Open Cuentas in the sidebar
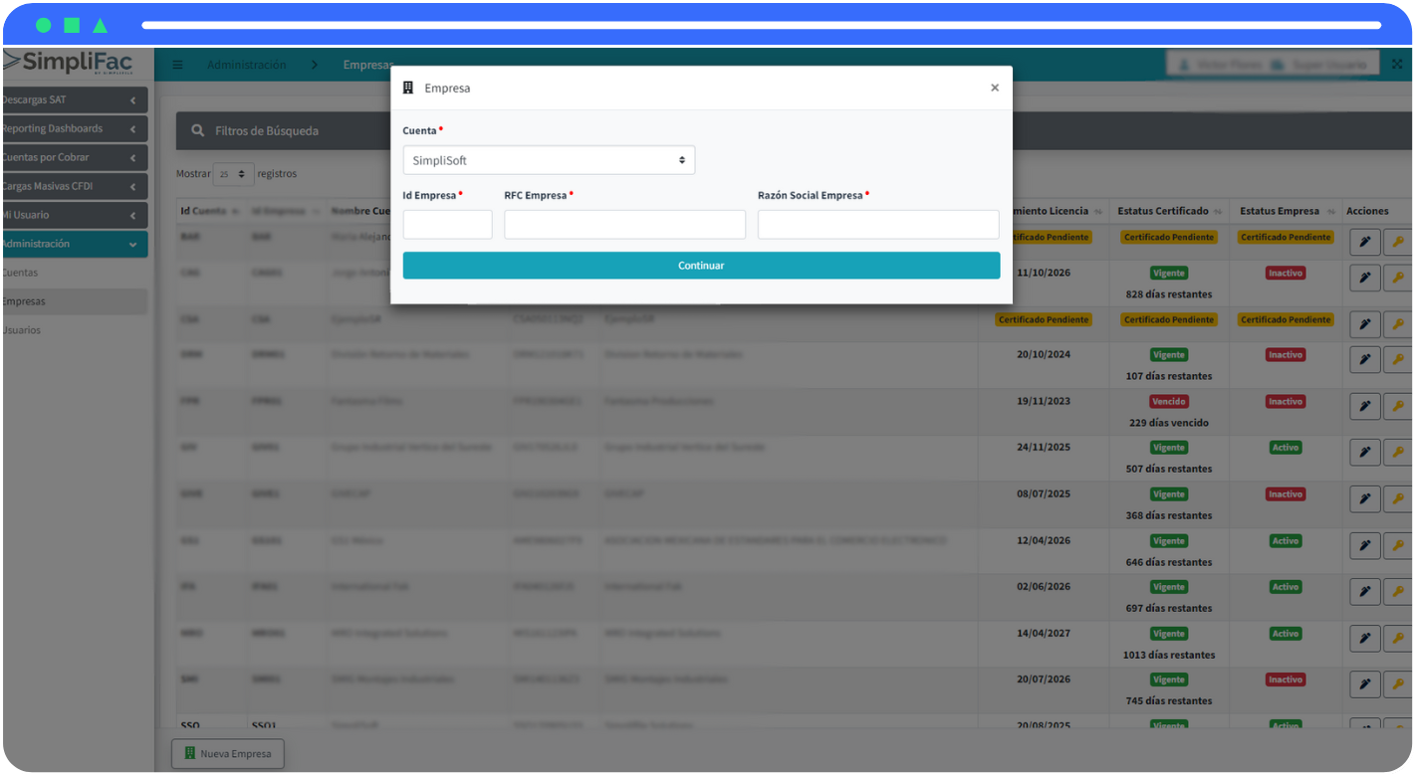The height and width of the screenshot is (776, 1416). (20, 273)
